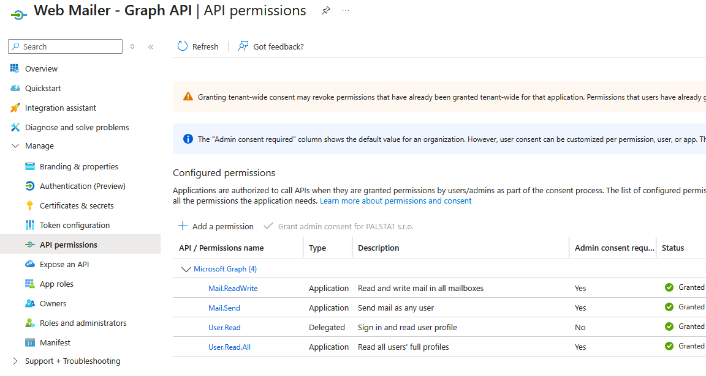Click the Web Mailer app logo icon
Screen dimensions: 706x376
[19, 15]
